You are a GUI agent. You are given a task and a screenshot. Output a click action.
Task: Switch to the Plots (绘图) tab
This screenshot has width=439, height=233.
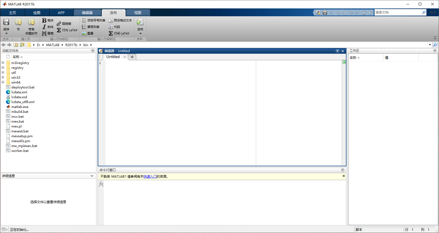[37, 13]
